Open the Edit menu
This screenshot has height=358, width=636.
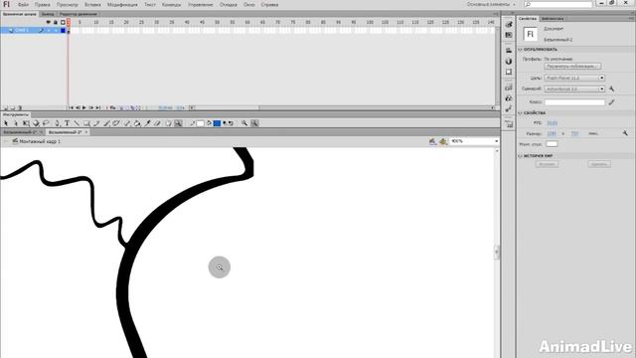pyautogui.click(x=42, y=5)
